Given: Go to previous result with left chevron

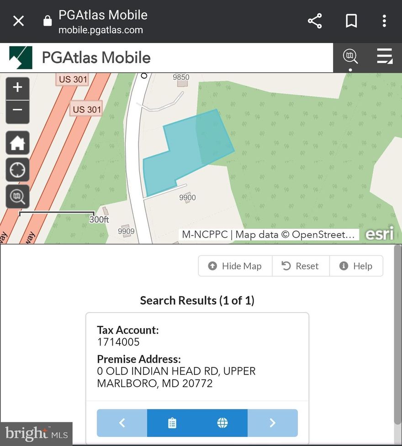Looking at the screenshot, I should pyautogui.click(x=121, y=423).
